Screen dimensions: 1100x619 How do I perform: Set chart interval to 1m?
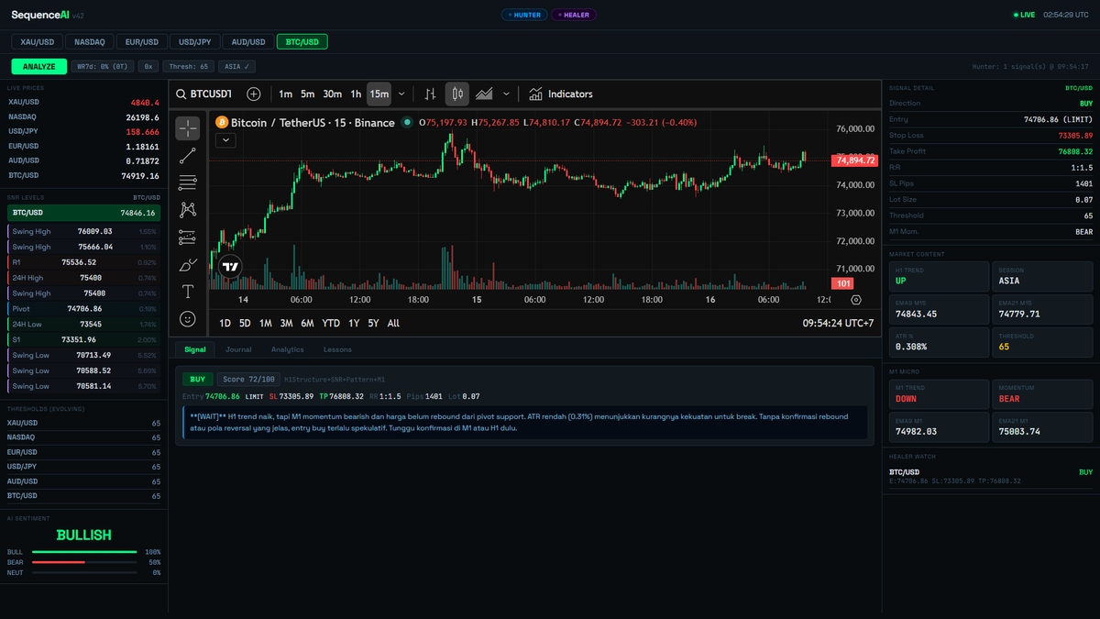click(x=285, y=94)
